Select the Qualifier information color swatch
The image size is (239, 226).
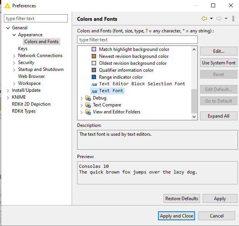point(94,70)
